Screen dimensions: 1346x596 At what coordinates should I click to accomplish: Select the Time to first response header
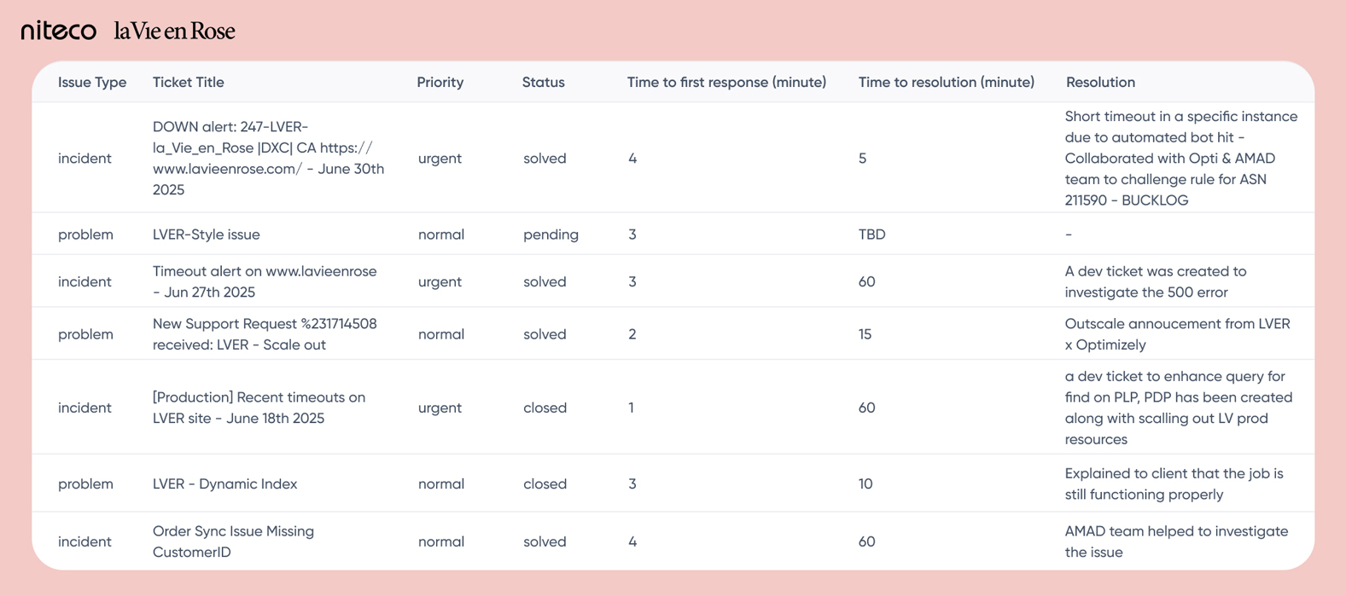726,82
